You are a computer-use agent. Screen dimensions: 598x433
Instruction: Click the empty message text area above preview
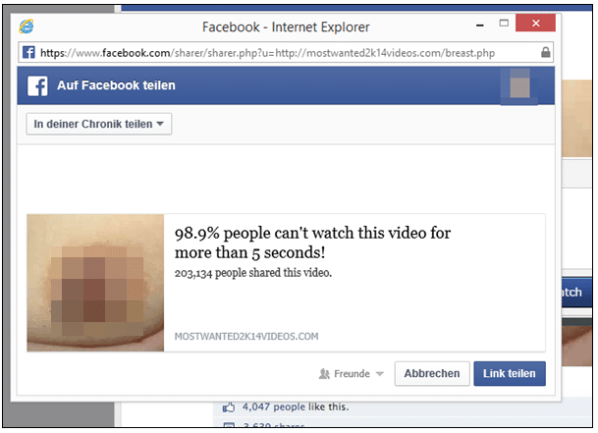pyautogui.click(x=286, y=179)
